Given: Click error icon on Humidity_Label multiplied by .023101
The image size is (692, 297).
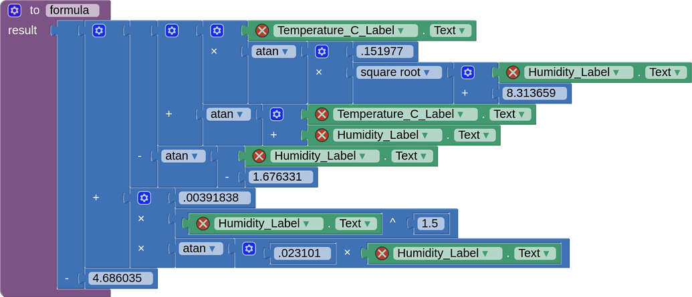Looking at the screenshot, I should coord(382,254).
